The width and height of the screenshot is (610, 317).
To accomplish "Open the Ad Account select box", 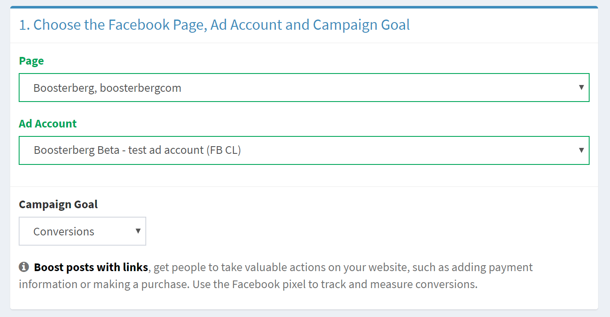I will [304, 150].
